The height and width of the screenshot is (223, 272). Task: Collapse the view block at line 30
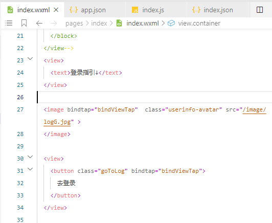pyautogui.click(x=30, y=157)
